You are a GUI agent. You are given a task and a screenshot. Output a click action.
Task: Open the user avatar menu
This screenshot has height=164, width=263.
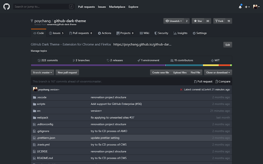point(256,7)
